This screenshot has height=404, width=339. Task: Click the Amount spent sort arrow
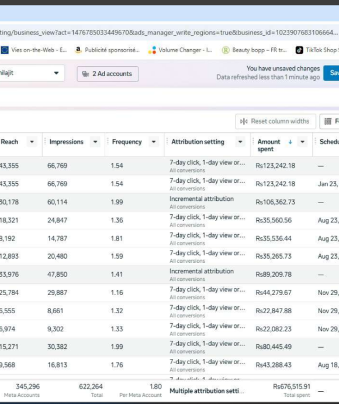tap(290, 142)
